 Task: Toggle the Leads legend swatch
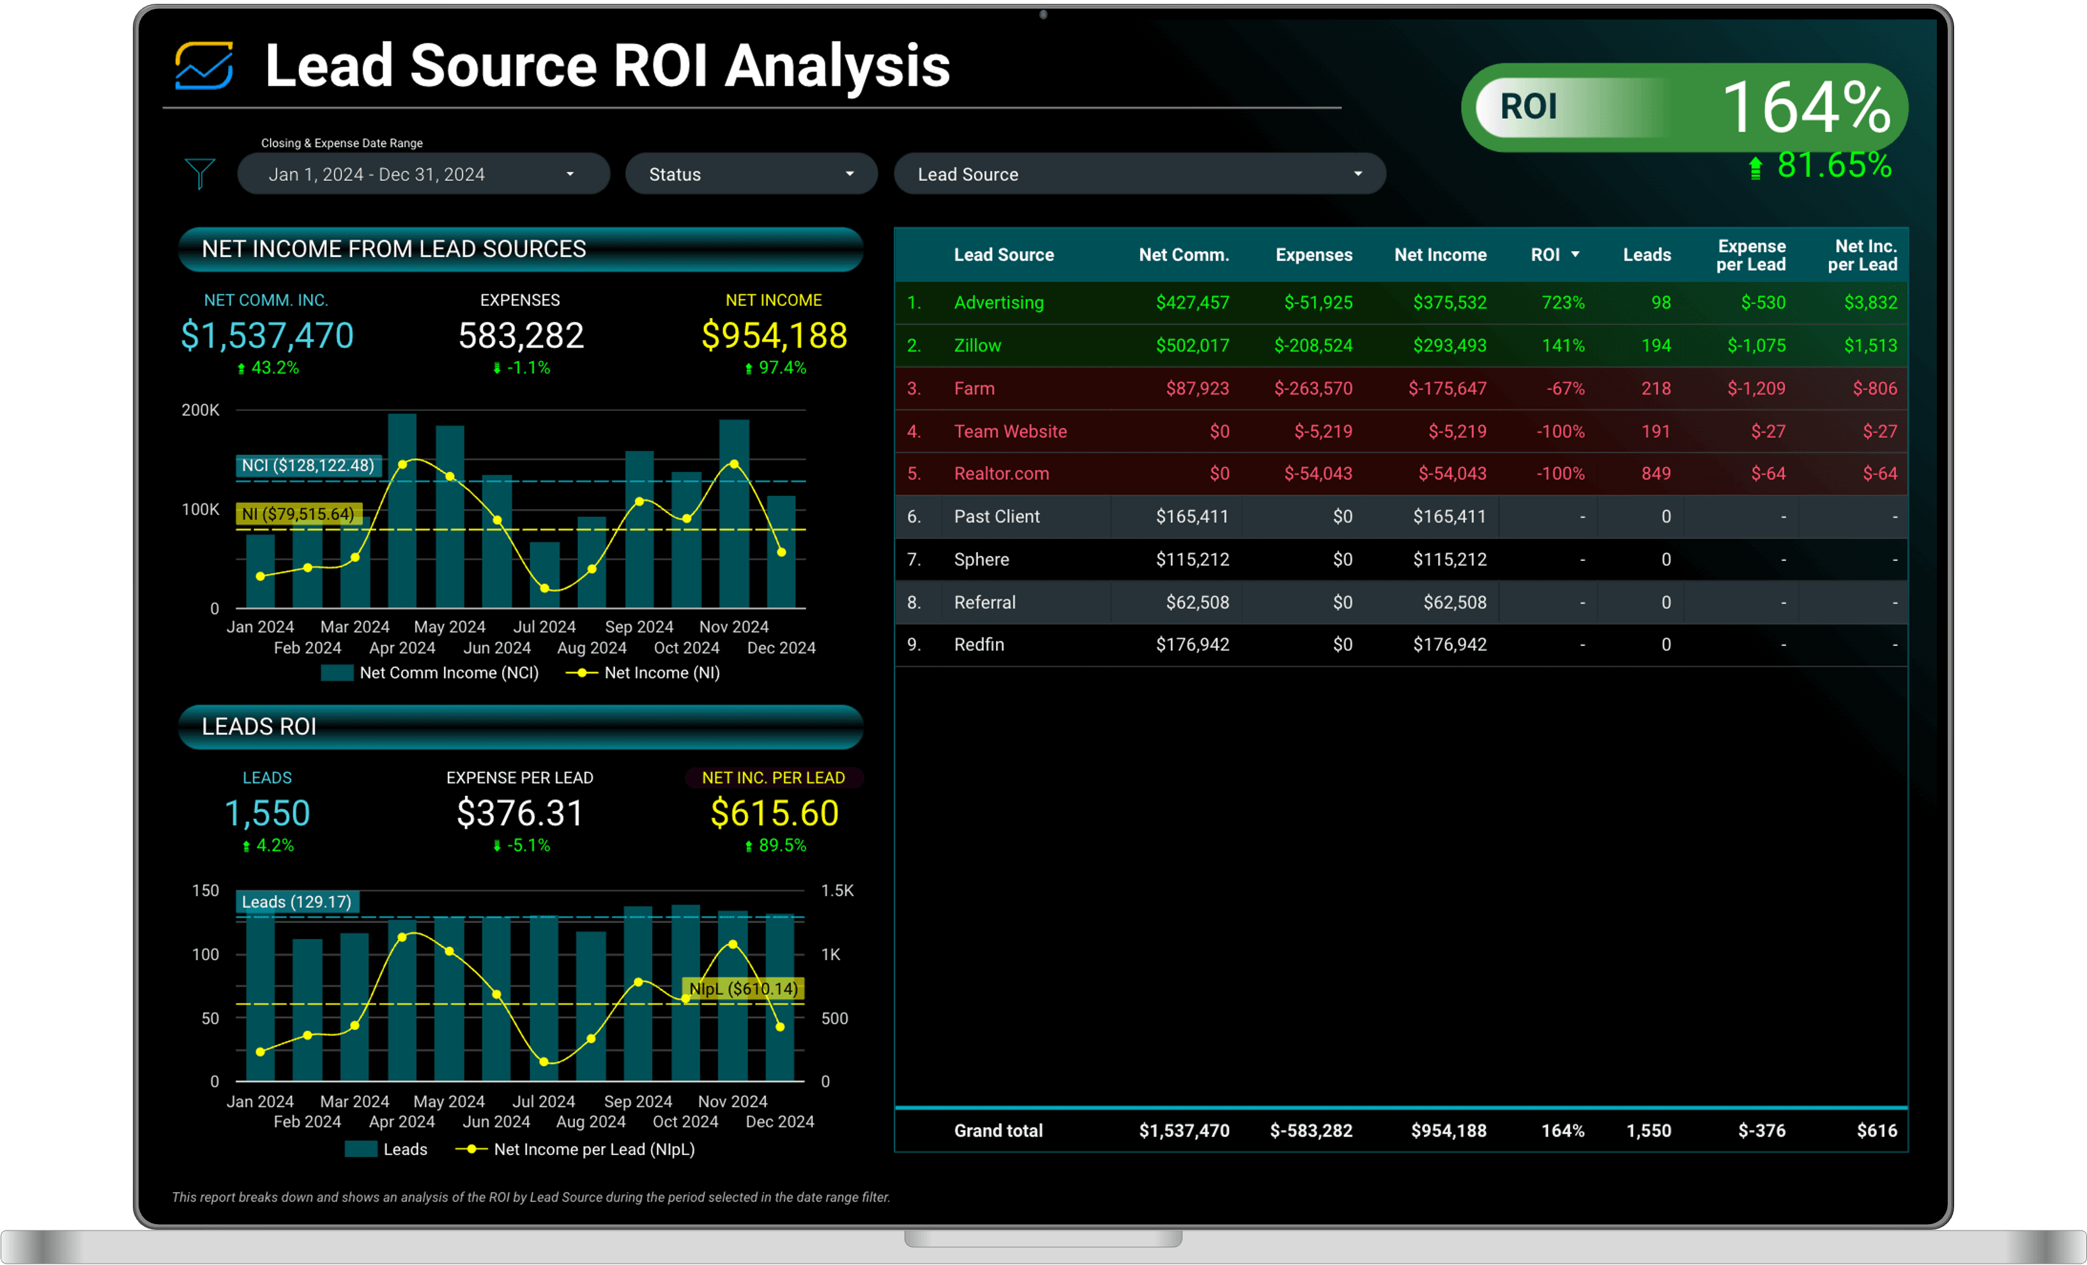tap(362, 1150)
